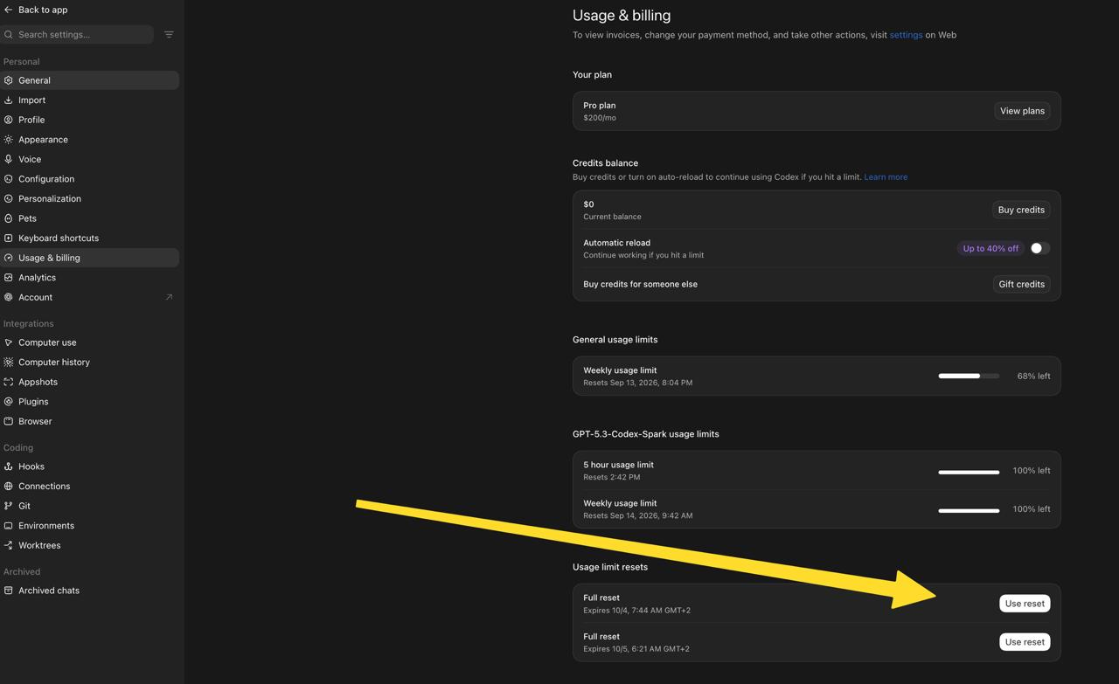This screenshot has height=684, width=1119.
Task: Click the Voice microphone icon
Action: point(9,159)
